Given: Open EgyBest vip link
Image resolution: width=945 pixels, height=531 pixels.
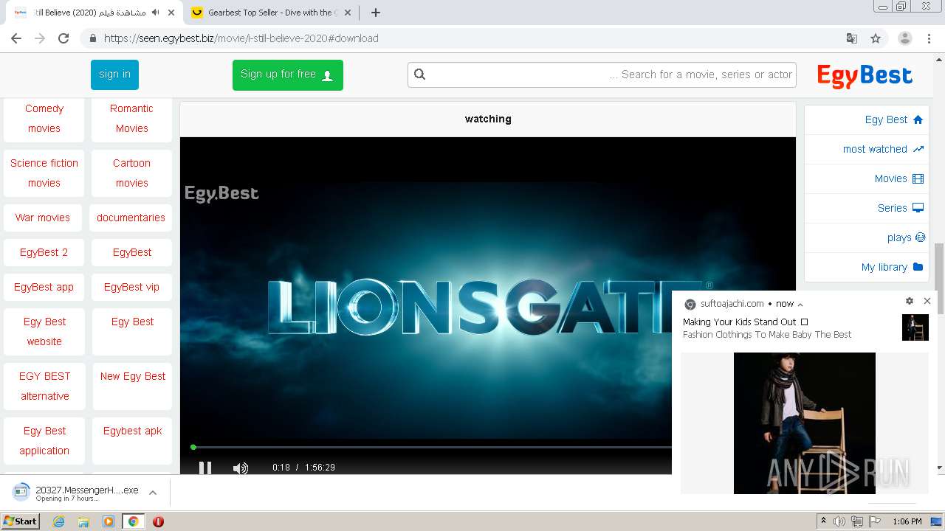Looking at the screenshot, I should (132, 287).
